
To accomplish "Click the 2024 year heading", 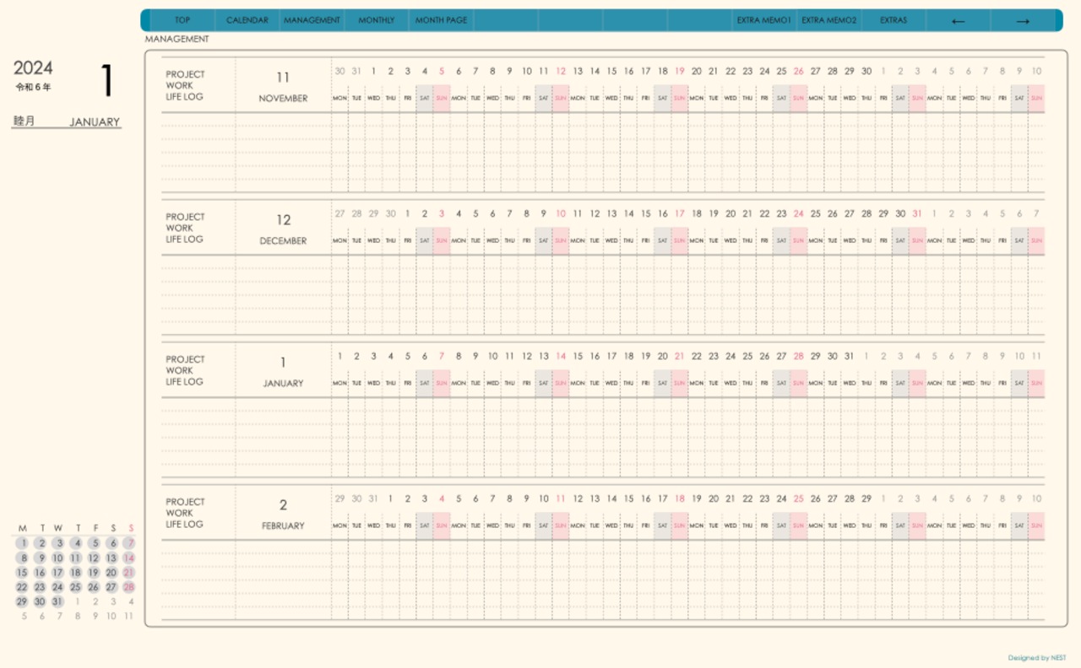I will [33, 68].
